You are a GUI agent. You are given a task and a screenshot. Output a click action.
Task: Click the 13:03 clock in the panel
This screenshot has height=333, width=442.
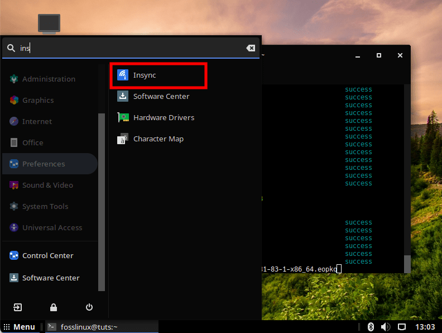tap(425, 327)
